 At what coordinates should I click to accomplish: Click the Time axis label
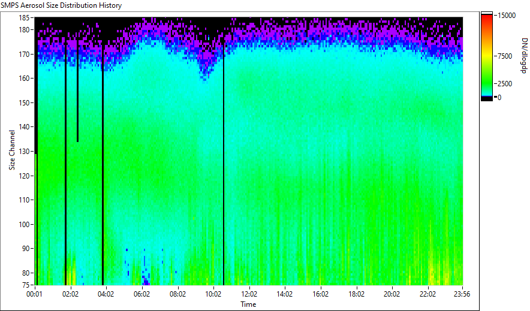click(248, 304)
